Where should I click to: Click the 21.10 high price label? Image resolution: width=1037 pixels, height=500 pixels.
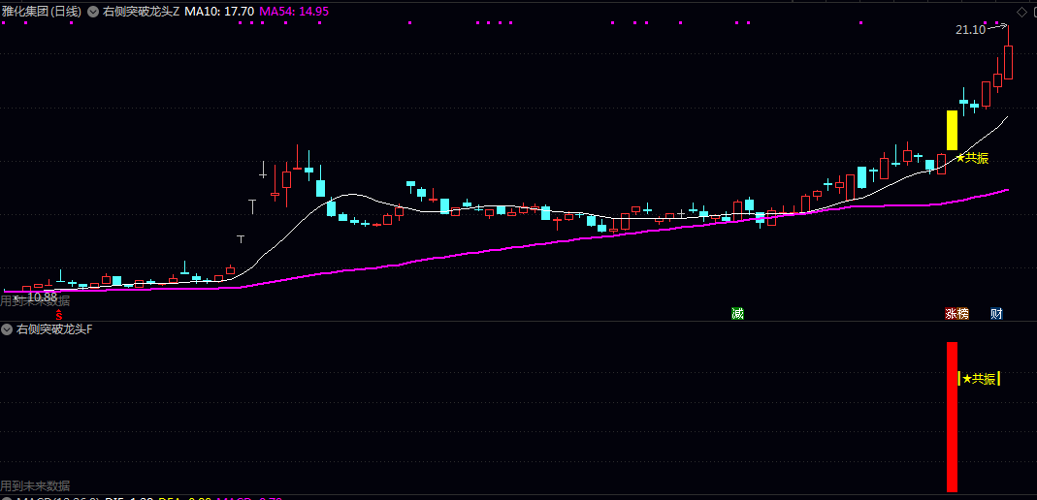[x=970, y=30]
